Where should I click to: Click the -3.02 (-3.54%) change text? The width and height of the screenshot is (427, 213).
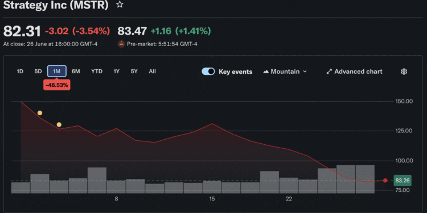tap(77, 31)
